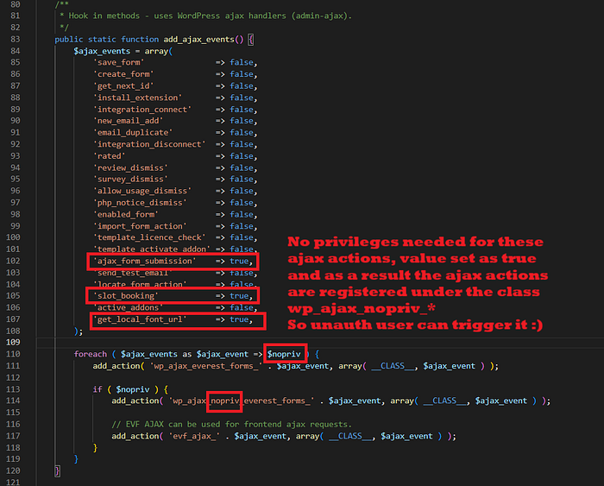This screenshot has width=604, height=486.
Task: Click the 'email_duplicate' array key
Action: pyautogui.click(x=133, y=133)
